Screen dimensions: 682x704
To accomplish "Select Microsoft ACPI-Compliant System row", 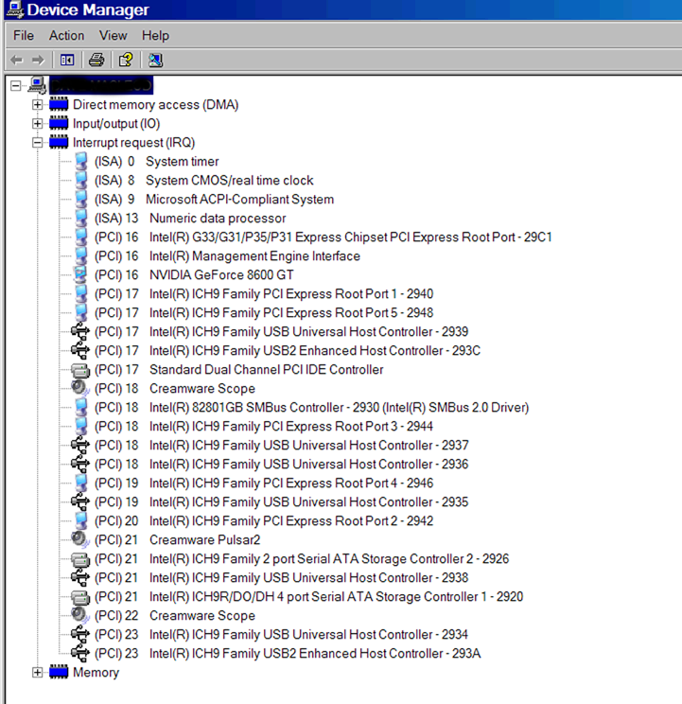I will 214,200.
